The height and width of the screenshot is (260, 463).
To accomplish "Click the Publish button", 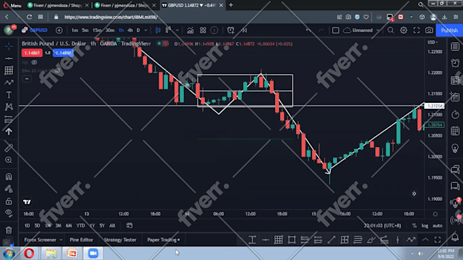I will point(449,30).
